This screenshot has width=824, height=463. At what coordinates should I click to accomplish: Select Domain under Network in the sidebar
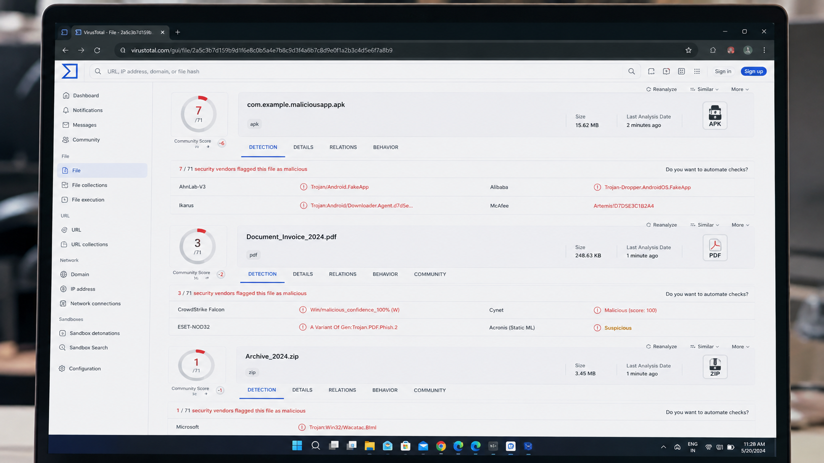74,275
